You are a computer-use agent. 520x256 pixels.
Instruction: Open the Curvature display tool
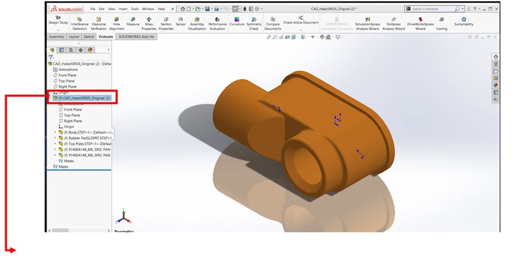(x=237, y=21)
